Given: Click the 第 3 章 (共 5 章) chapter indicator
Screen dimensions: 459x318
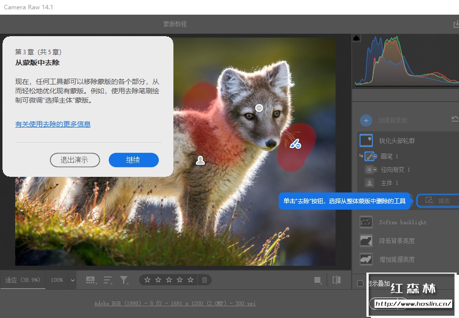Looking at the screenshot, I should [38, 52].
